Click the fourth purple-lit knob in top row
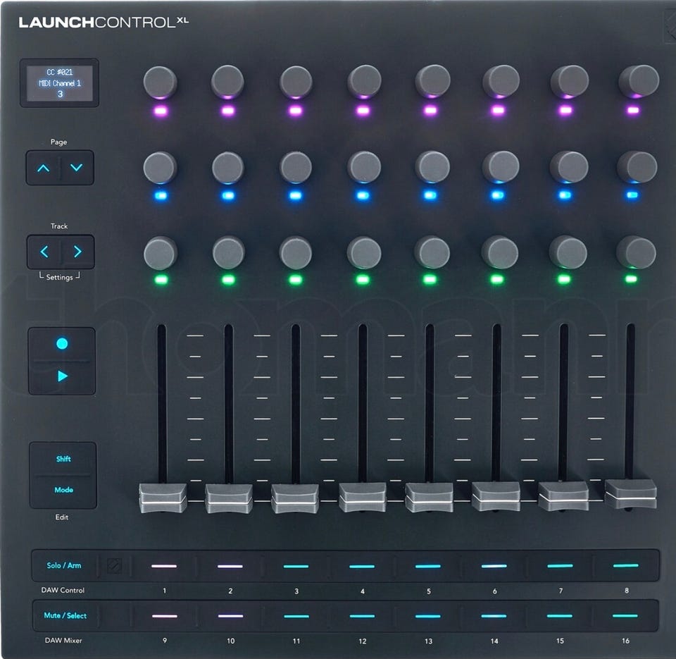 click(364, 81)
